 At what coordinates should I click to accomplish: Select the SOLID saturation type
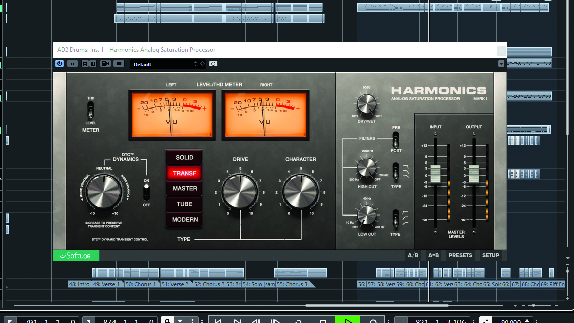click(184, 158)
